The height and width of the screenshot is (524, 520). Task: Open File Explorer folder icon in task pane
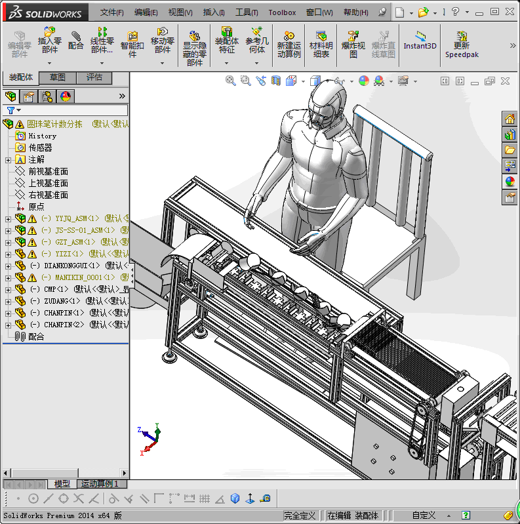510,150
